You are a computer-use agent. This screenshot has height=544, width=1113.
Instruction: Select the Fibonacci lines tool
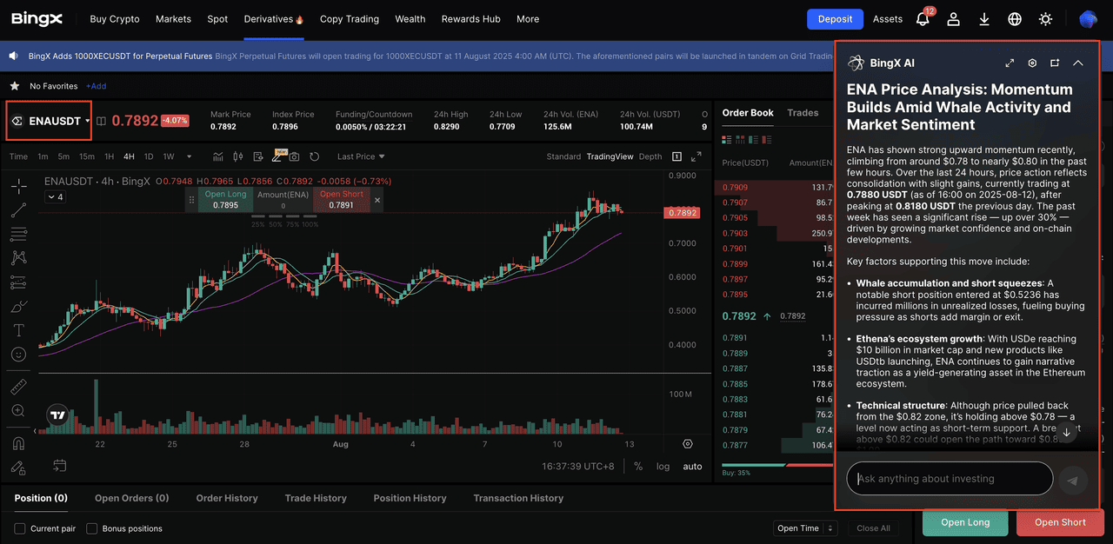coord(18,234)
